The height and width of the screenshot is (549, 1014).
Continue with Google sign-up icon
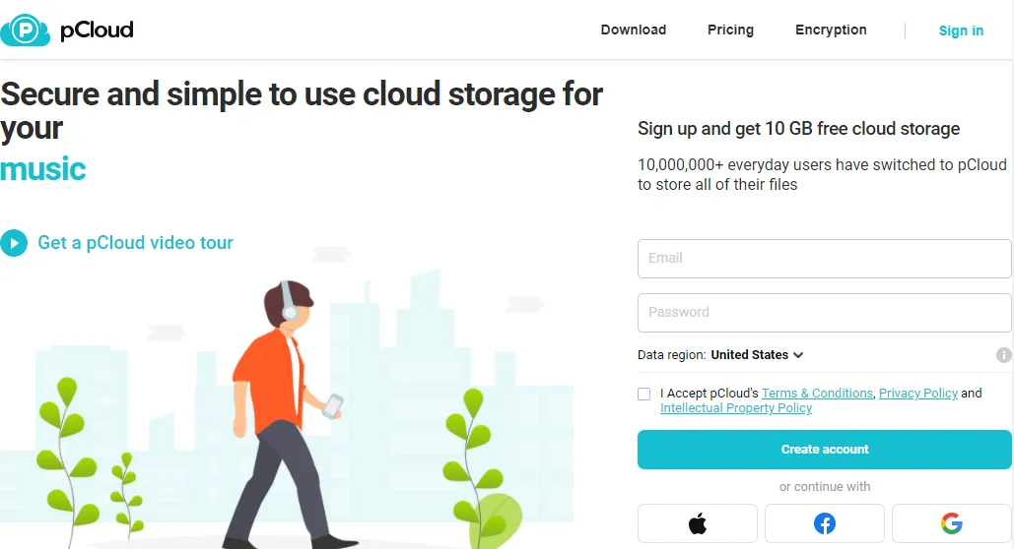tap(951, 523)
